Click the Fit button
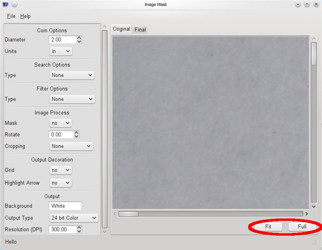 [268, 226]
